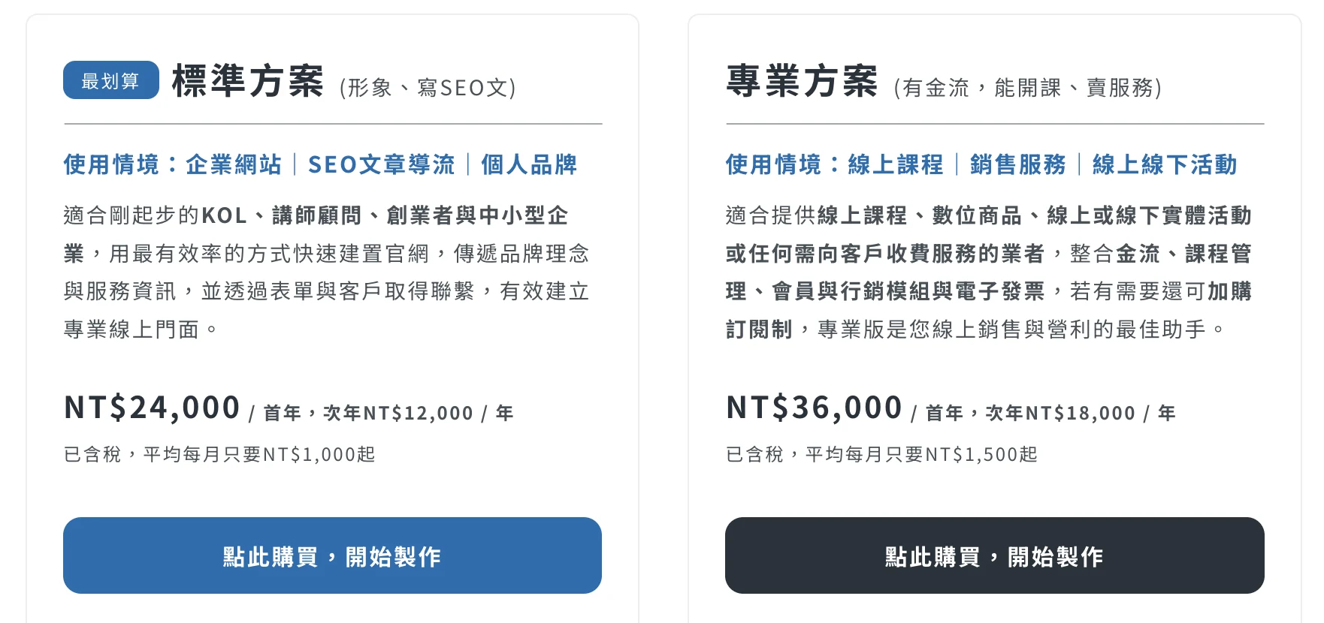Click the (形象、寫SEO文) subtitle
The width and height of the screenshot is (1324, 623).
(x=428, y=88)
